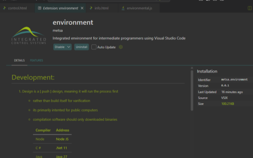This screenshot has height=158, width=253.
Task: Click "its primarily intented for public computers" bullet
Action: (65, 110)
